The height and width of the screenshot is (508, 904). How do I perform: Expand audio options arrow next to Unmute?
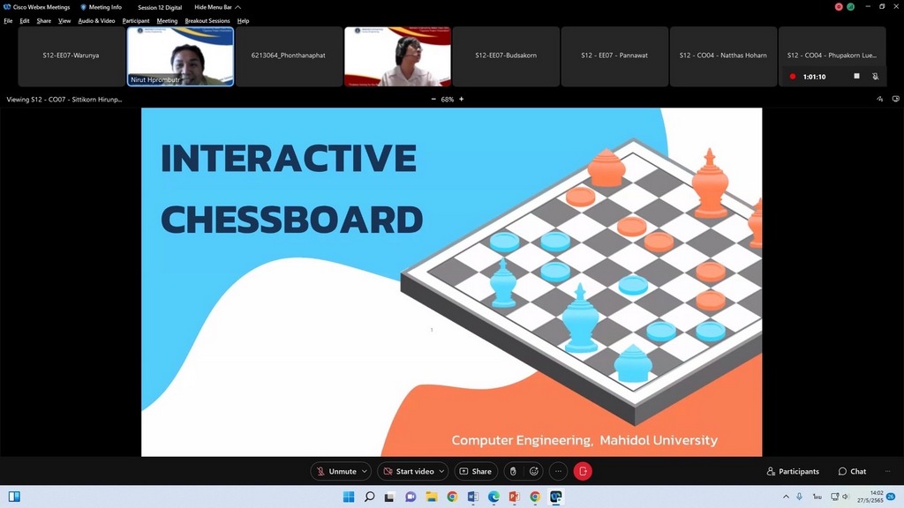coord(365,472)
